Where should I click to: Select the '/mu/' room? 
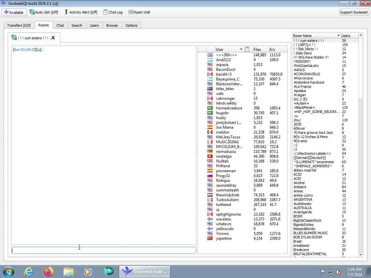[x=297, y=120]
